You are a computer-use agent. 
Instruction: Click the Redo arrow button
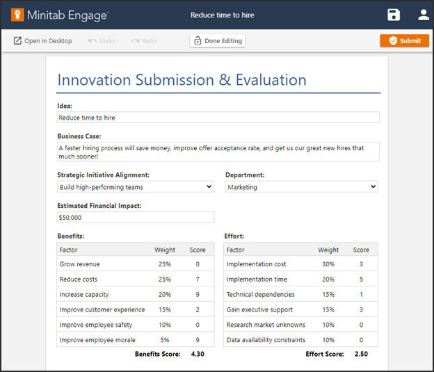tap(143, 41)
